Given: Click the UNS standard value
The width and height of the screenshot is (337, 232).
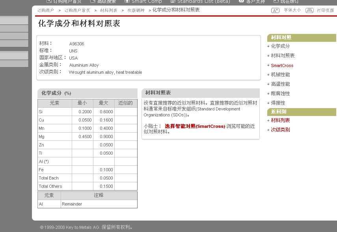Looking at the screenshot, I should (x=73, y=51).
